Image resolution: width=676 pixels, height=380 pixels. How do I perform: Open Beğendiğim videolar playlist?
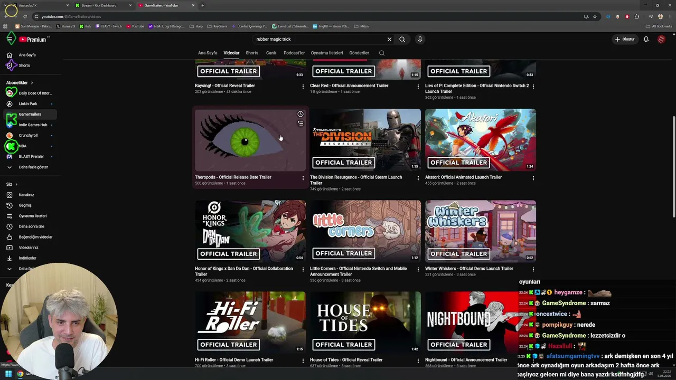pos(29,237)
